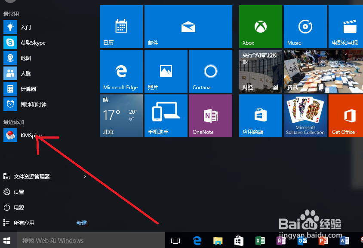The height and width of the screenshot is (248, 363).
Task: Open the 地图 maps app
Action: [45, 58]
